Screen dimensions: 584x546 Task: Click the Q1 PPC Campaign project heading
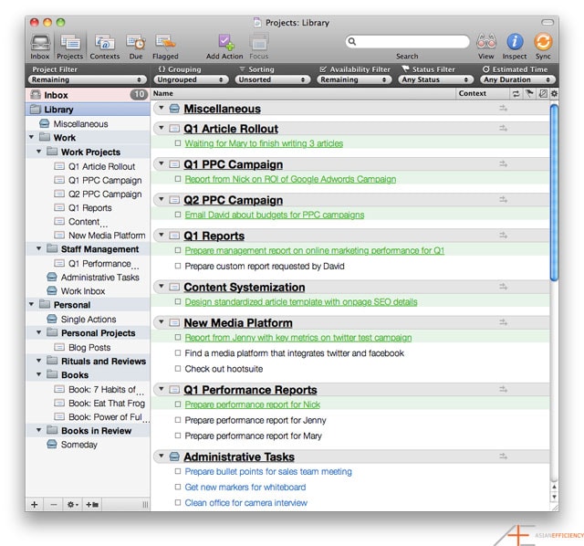(234, 164)
